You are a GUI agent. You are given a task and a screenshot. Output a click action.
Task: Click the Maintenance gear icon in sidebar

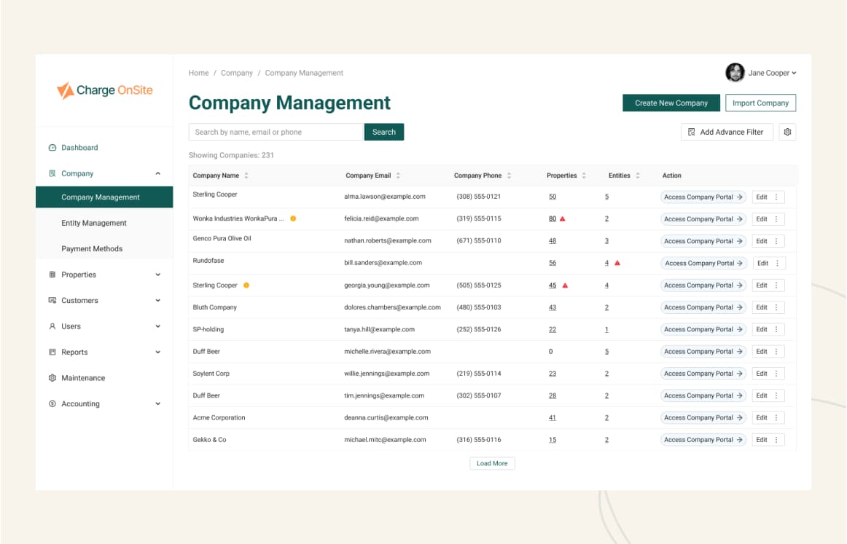tap(52, 378)
